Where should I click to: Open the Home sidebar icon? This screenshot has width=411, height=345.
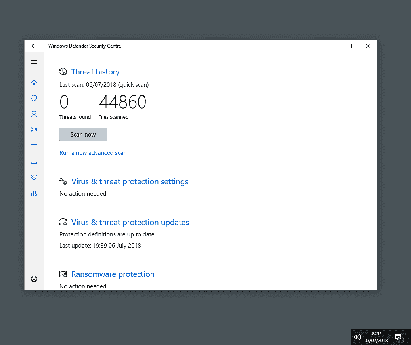(x=34, y=82)
